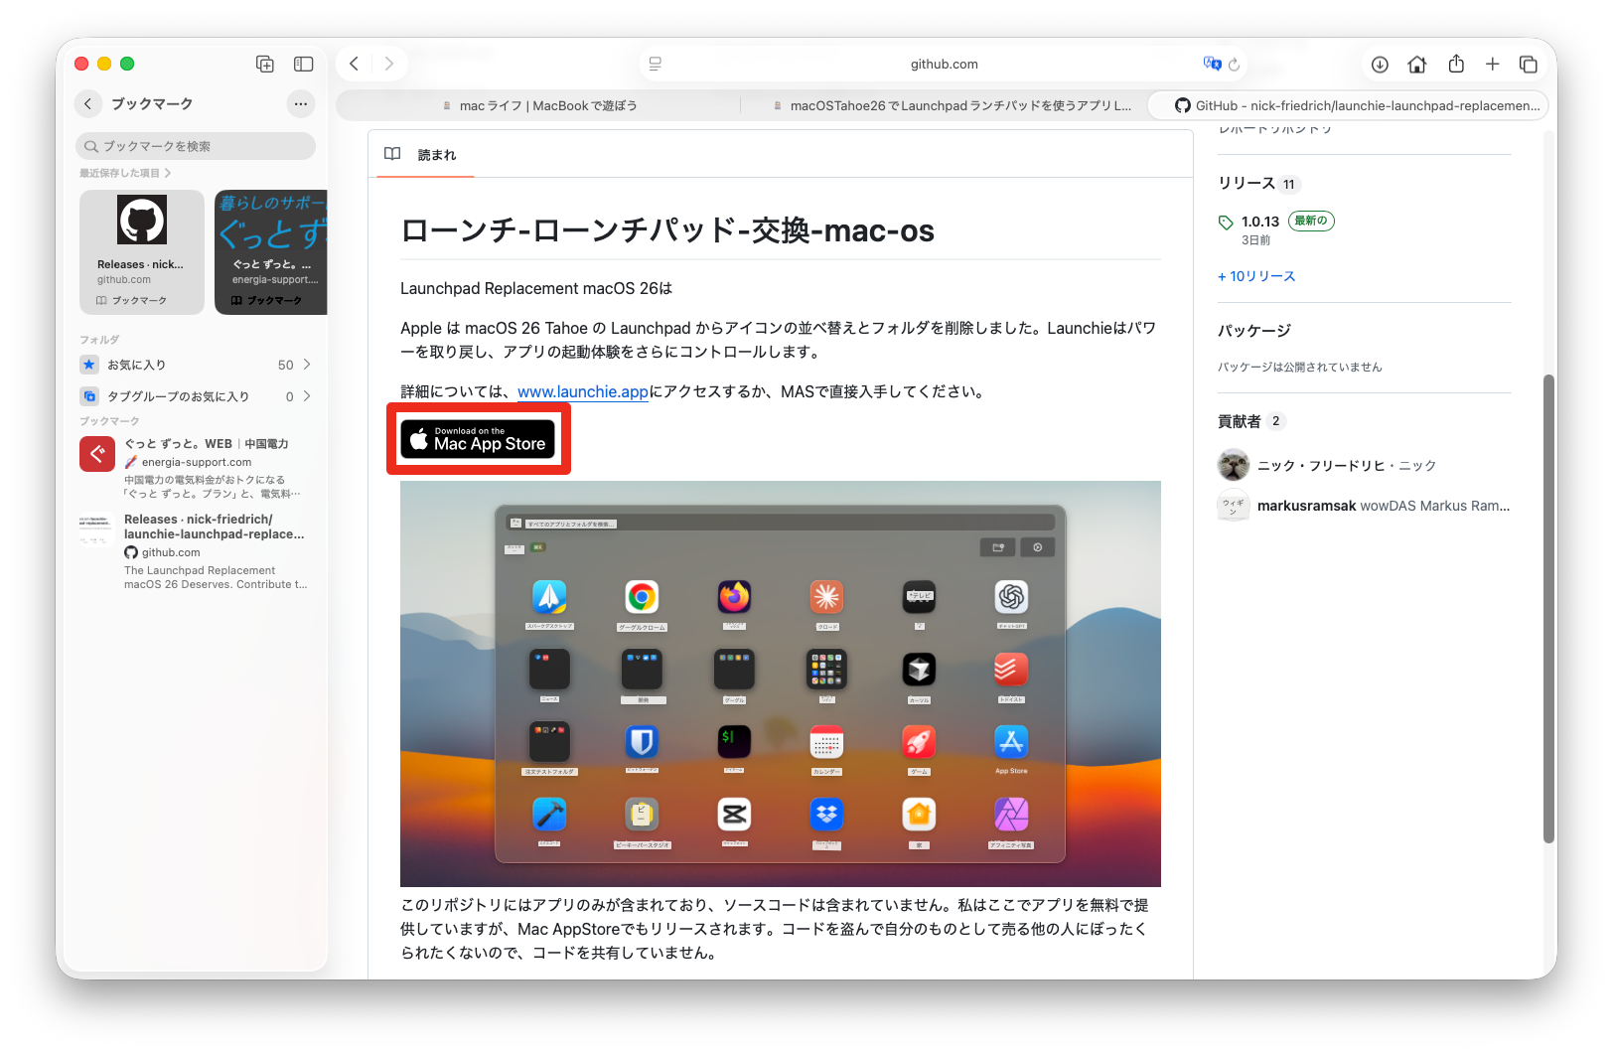Show tab overview icon
Screen dimensions: 1613x1053
click(1529, 65)
